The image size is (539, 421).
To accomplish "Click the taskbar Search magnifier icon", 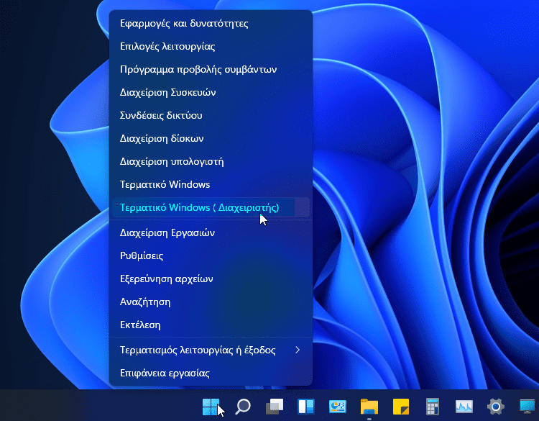I will pos(243,407).
